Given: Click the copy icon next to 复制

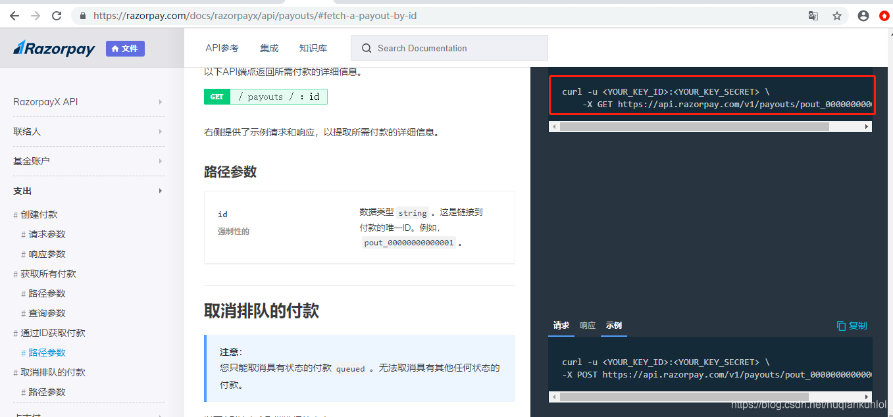Looking at the screenshot, I should tap(841, 326).
